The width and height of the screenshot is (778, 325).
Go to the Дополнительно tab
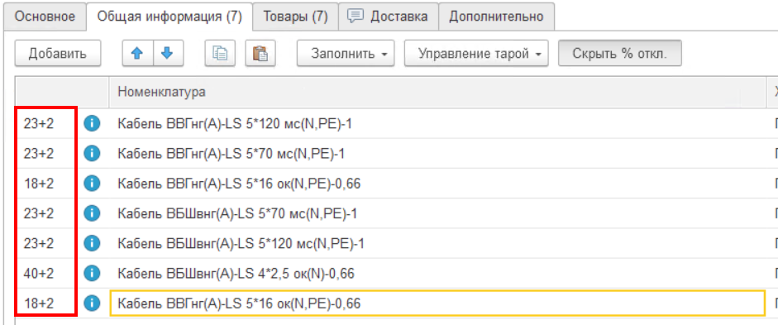(496, 17)
